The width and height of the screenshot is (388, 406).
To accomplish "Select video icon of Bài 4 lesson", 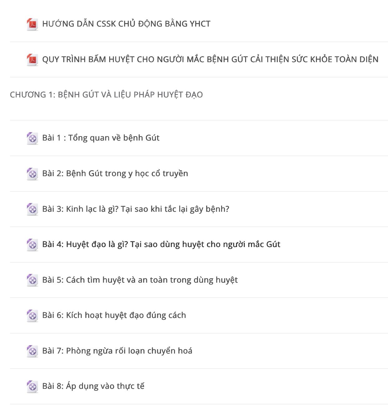I will [32, 245].
